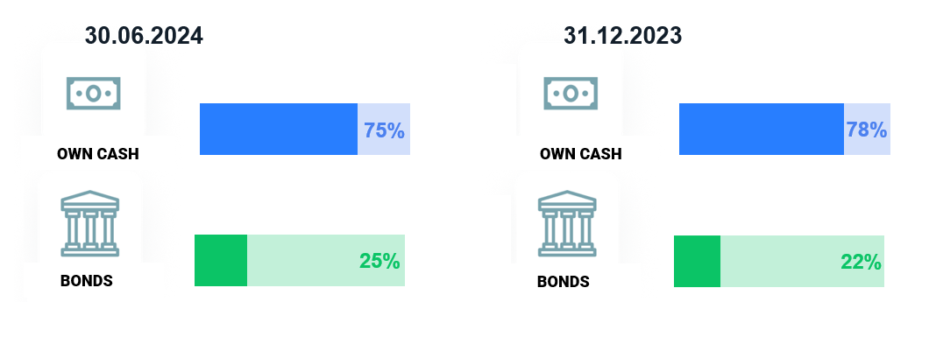Click the 75% label on own cash bar

coord(384,130)
